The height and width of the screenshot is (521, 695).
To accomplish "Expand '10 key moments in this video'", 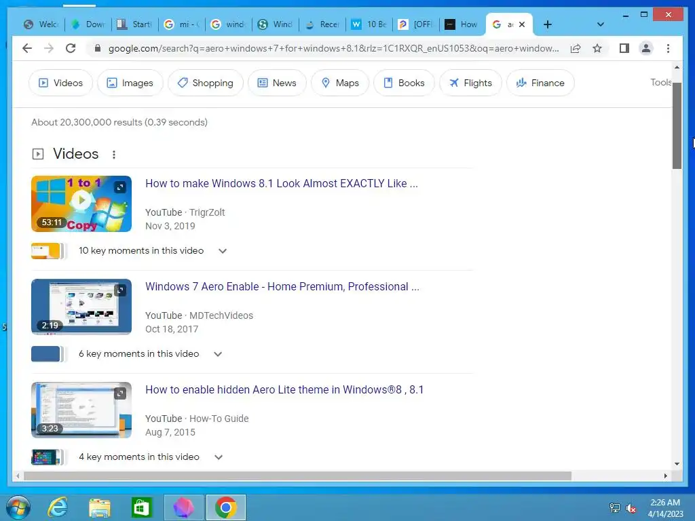I will click(223, 251).
